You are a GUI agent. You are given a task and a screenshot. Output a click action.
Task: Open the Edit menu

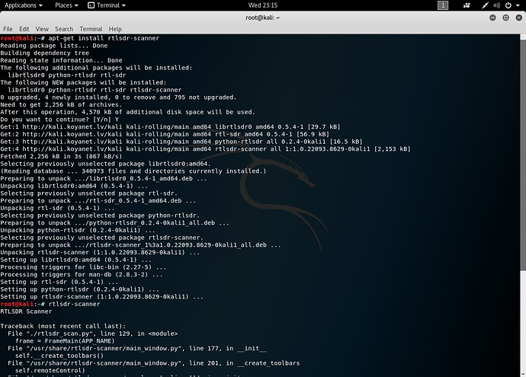24,29
